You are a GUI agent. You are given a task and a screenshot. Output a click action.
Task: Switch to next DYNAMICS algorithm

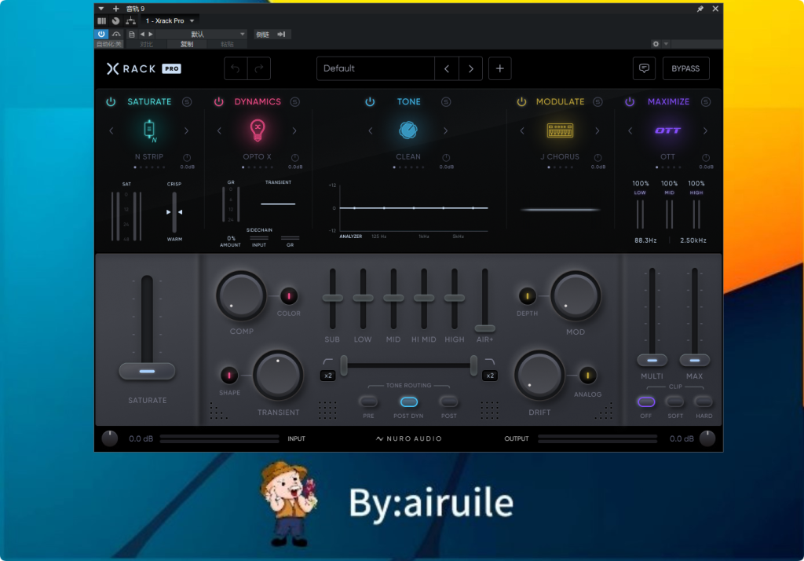click(294, 131)
